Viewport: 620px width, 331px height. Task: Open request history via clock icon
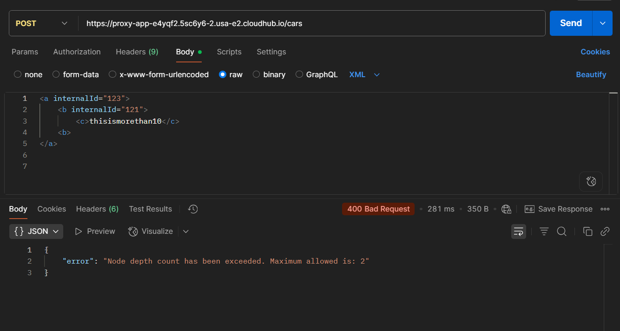click(x=192, y=209)
